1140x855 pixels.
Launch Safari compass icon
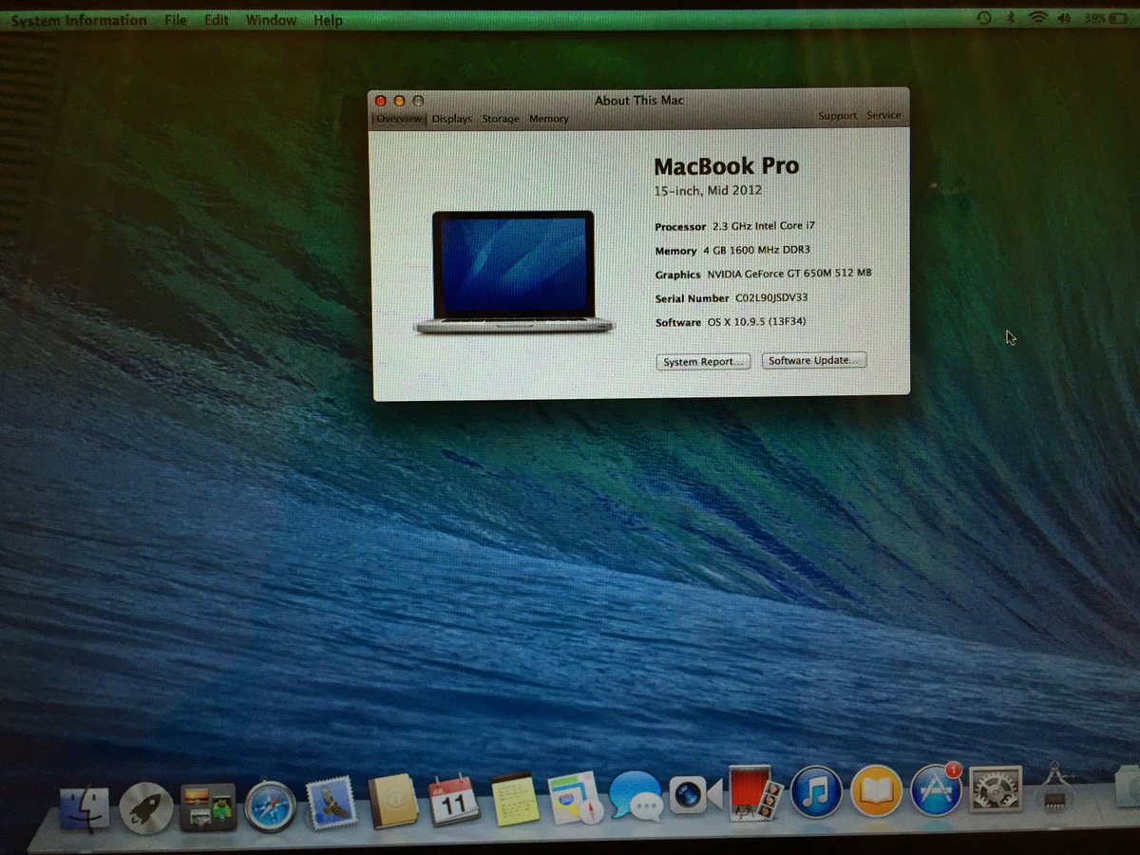pos(270,807)
